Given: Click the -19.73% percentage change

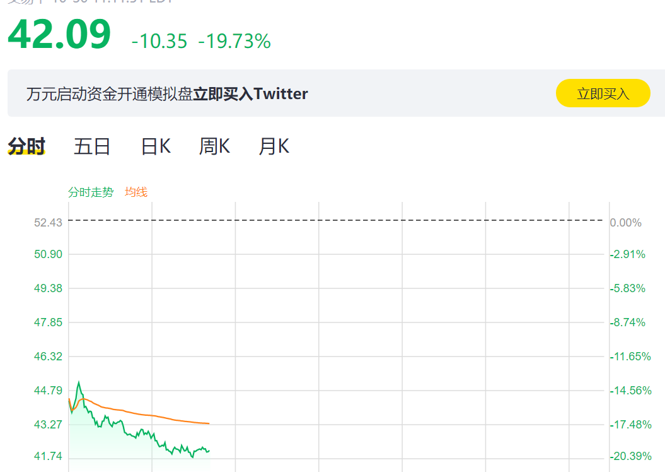Looking at the screenshot, I should coord(234,41).
